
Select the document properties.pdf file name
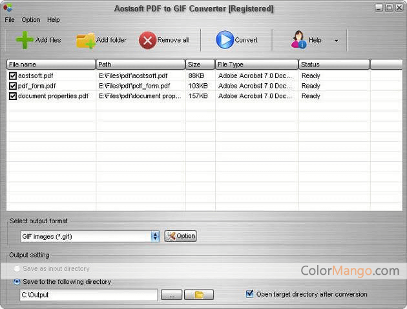coord(53,96)
